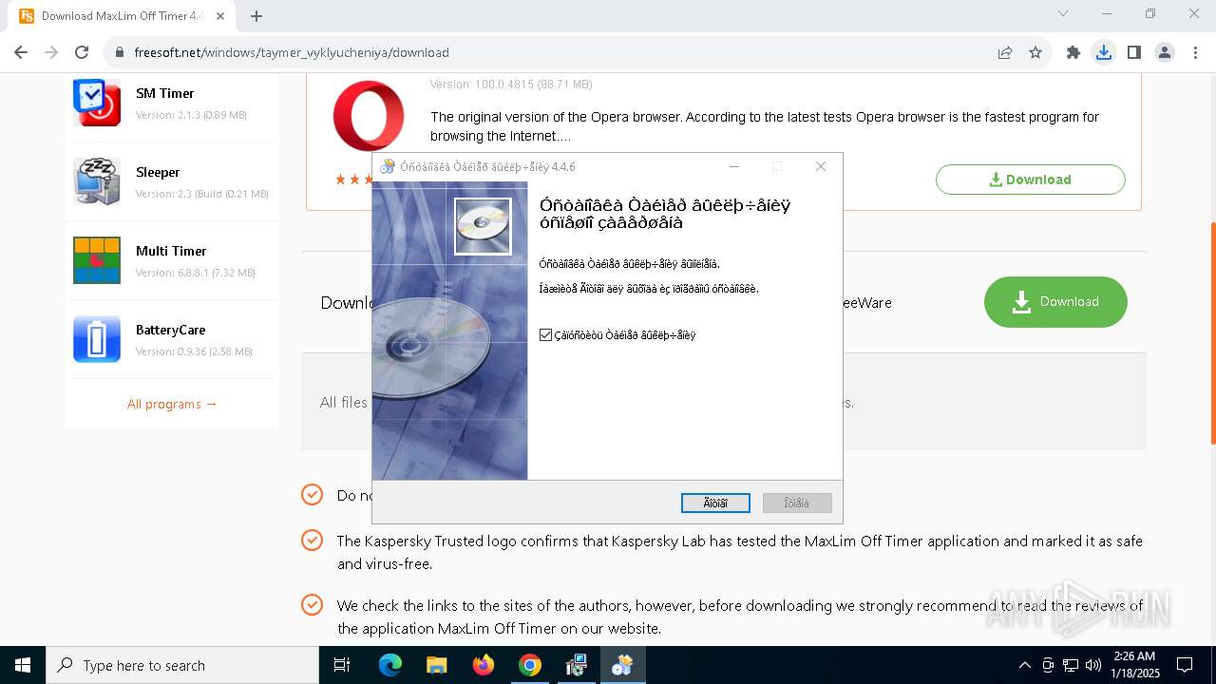Click text 'Version: 0.9.36 (2.58 MB)'

[x=194, y=351]
